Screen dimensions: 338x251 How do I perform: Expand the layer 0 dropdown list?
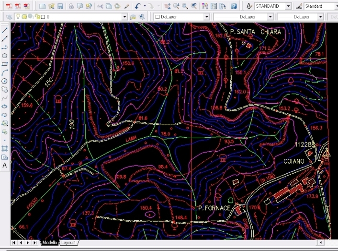coord(124,17)
